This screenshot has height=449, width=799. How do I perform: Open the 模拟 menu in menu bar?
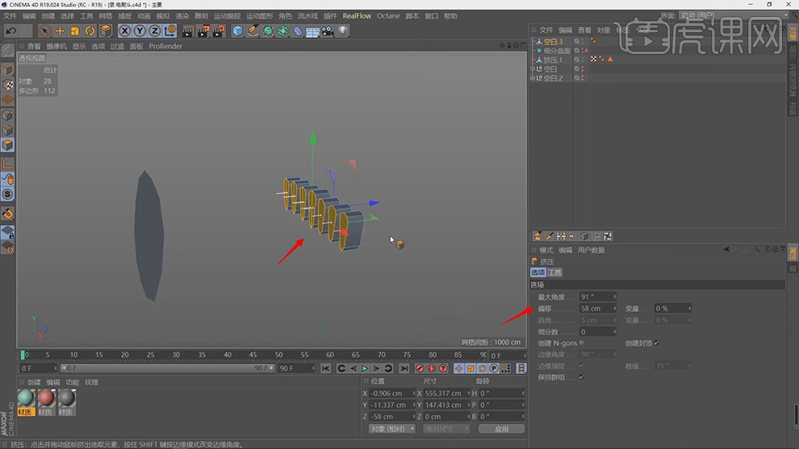(x=162, y=15)
